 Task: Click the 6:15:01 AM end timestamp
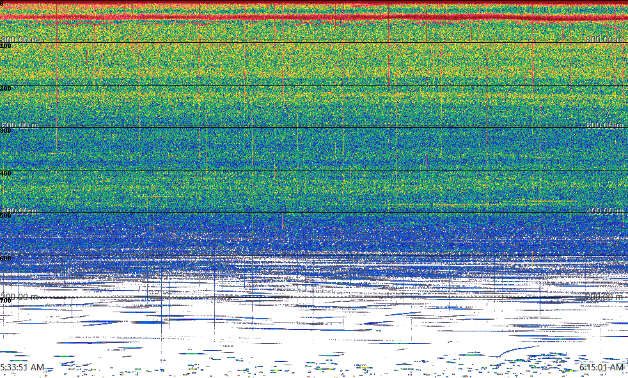pyautogui.click(x=602, y=367)
